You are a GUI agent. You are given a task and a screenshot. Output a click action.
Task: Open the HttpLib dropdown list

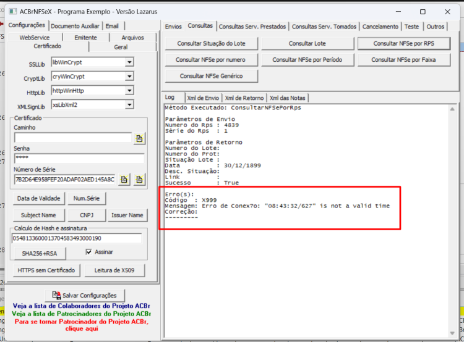coord(129,90)
